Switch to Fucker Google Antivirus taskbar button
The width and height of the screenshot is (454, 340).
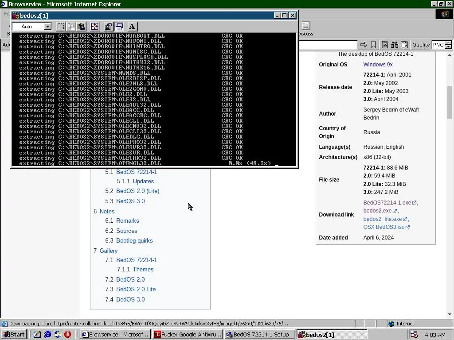[x=188, y=335]
